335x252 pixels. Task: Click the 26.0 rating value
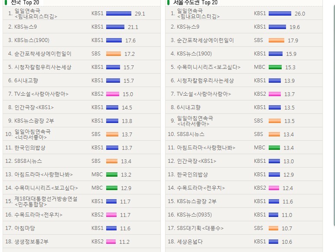[300, 14]
